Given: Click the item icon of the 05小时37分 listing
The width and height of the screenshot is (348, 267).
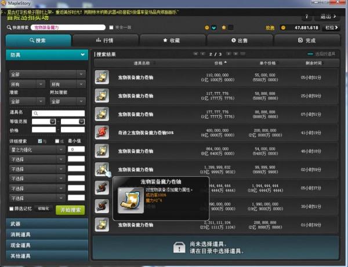Looking at the screenshot, I should tap(102, 188).
